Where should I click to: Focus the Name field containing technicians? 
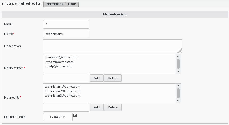pyautogui.click(x=66, y=34)
